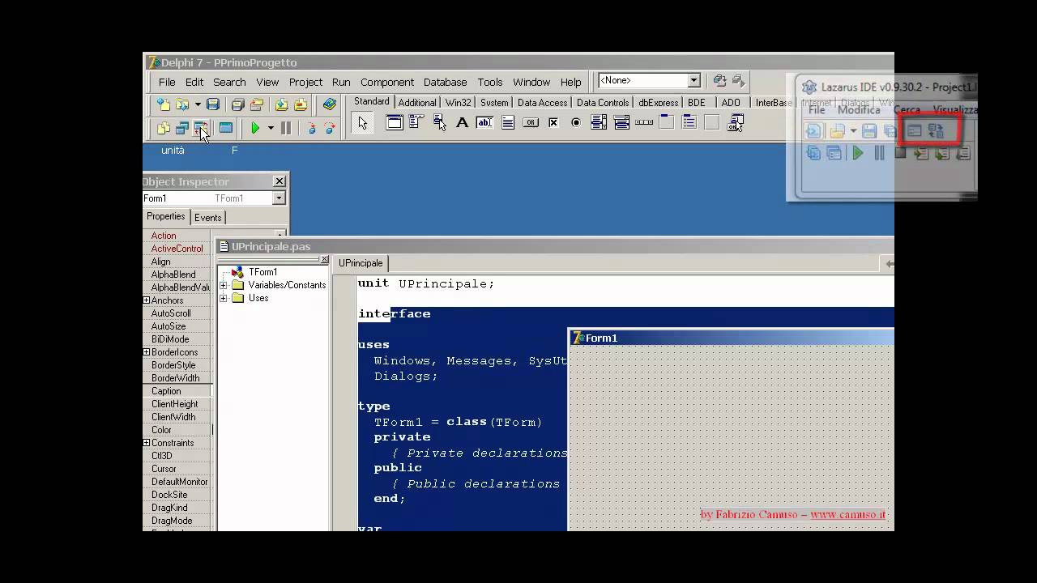Switch to the Additional palette tab

coord(417,103)
